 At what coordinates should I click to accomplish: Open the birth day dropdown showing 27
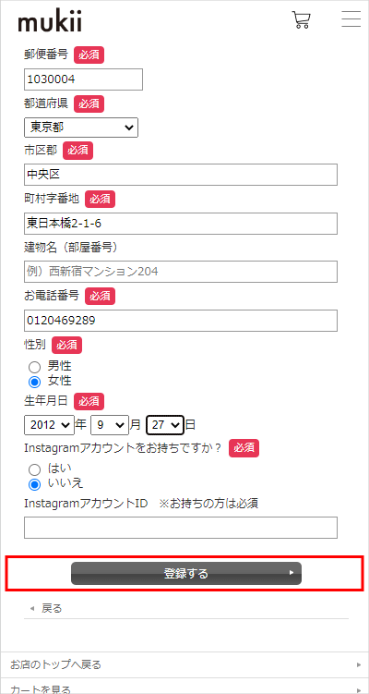tap(165, 425)
